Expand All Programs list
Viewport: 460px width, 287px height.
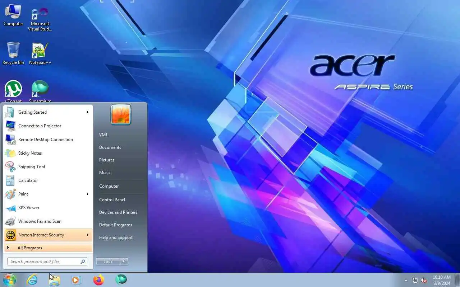[48, 248]
